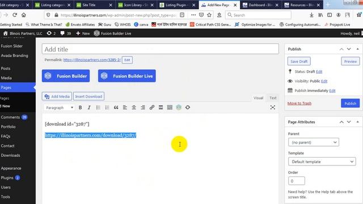Open the New menu in admin bar
Screen dimensions: 363x204
(83, 33)
